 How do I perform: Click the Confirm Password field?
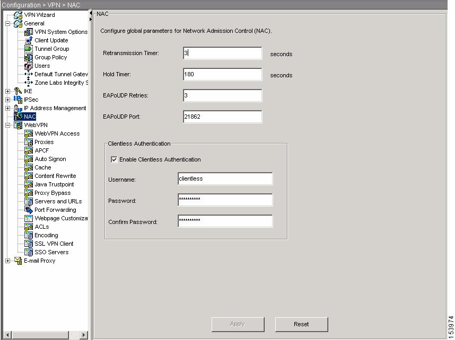225,221
